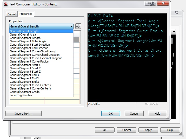Pick General Segment Curve Chord Length

click(41, 51)
